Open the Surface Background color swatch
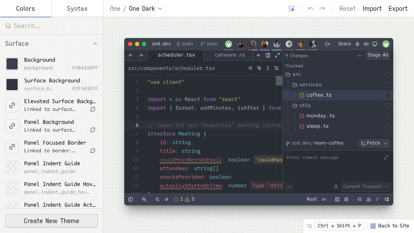This screenshot has height=233, width=414. 12,85
